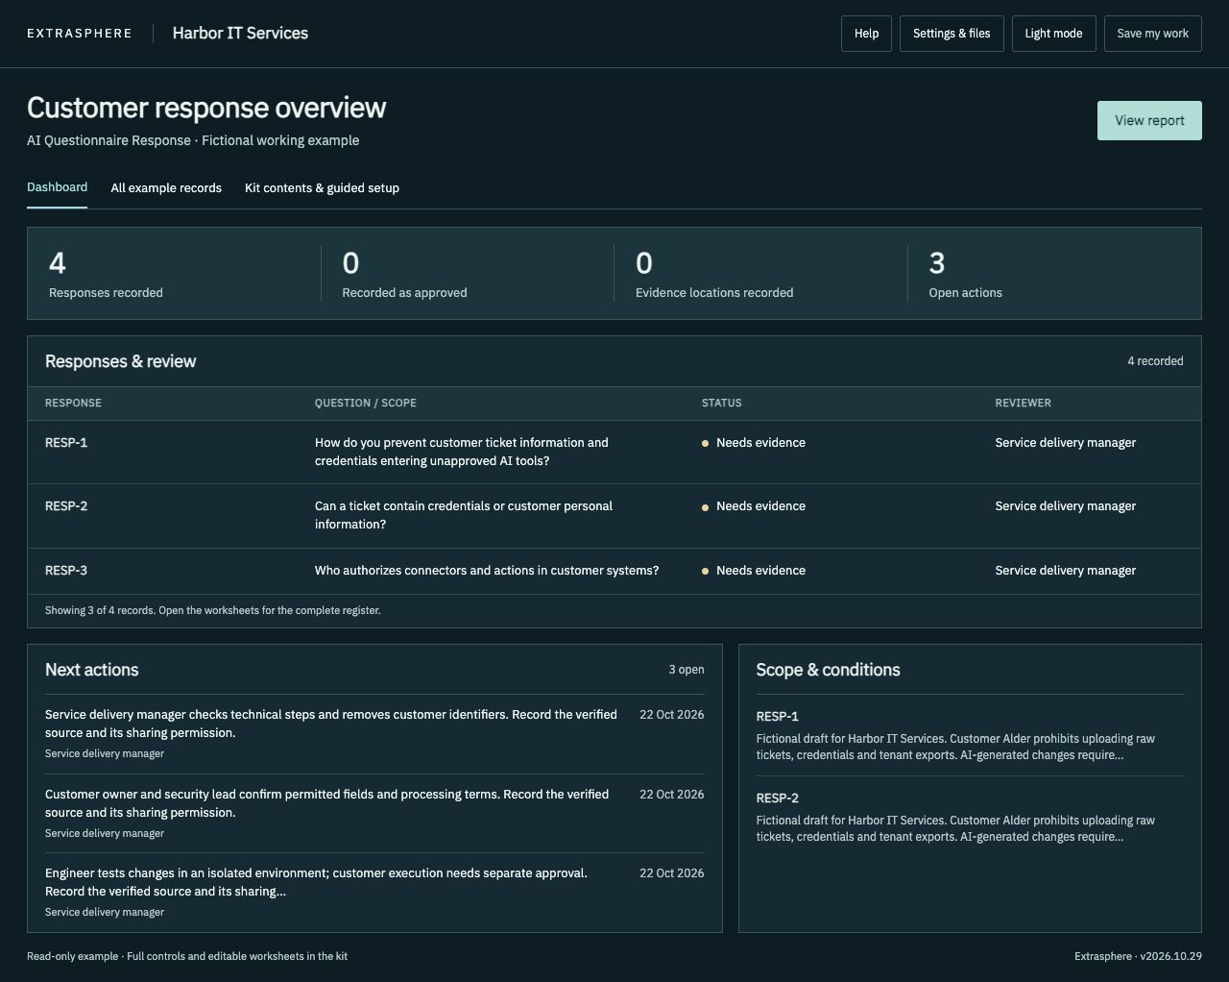Click reviewer Service delivery manager for RESP-1

tap(1065, 443)
